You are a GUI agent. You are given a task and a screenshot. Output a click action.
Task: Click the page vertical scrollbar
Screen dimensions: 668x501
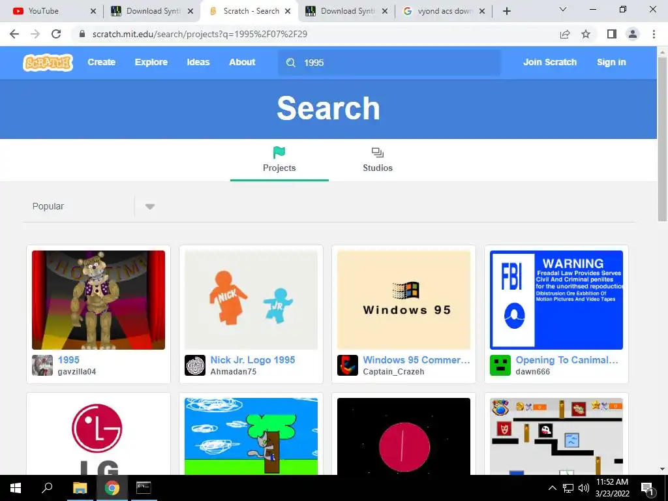[662, 140]
